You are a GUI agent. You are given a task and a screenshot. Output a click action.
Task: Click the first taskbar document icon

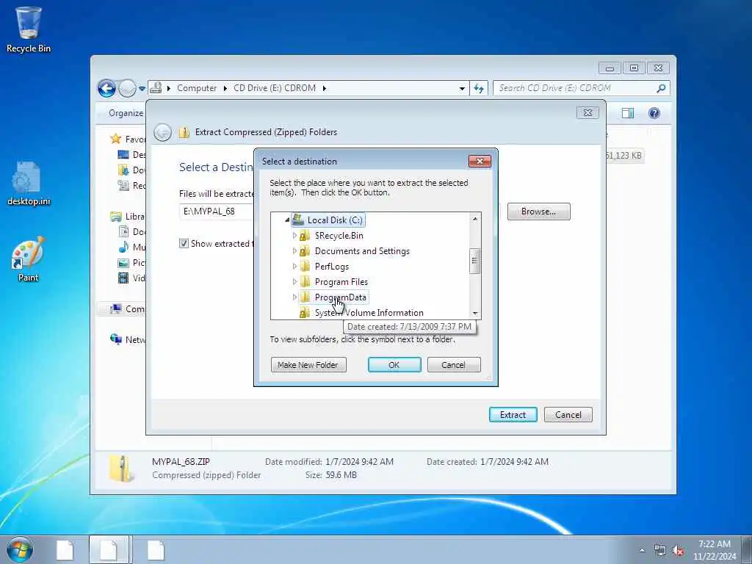click(x=65, y=550)
